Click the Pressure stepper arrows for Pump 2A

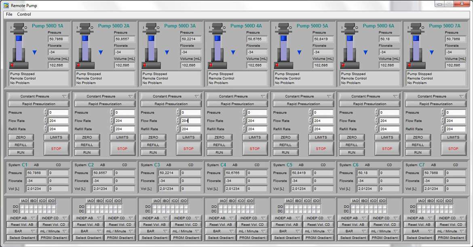point(112,112)
